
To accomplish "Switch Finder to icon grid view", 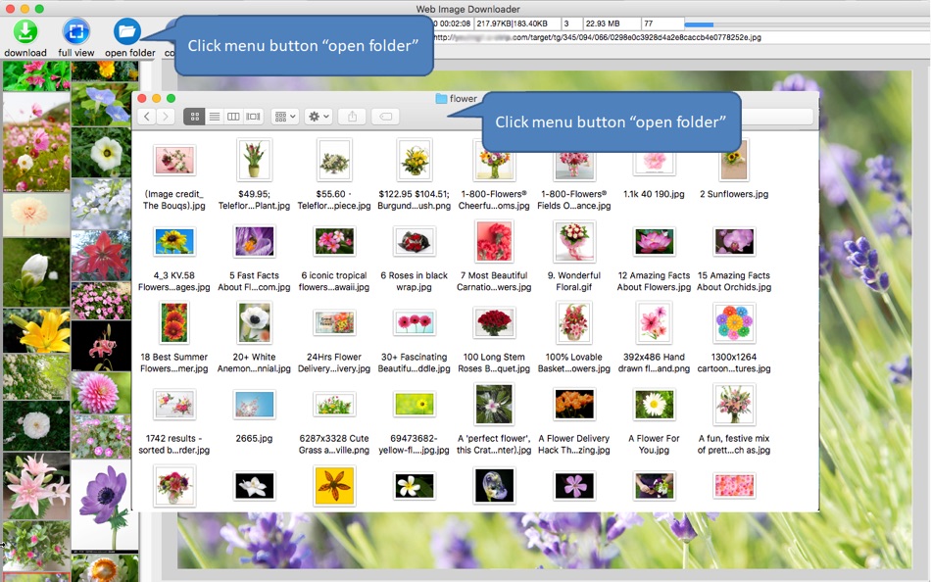I will point(195,117).
